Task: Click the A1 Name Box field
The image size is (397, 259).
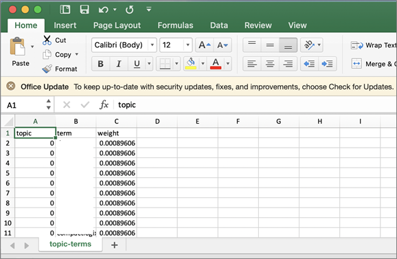Action: click(x=24, y=105)
